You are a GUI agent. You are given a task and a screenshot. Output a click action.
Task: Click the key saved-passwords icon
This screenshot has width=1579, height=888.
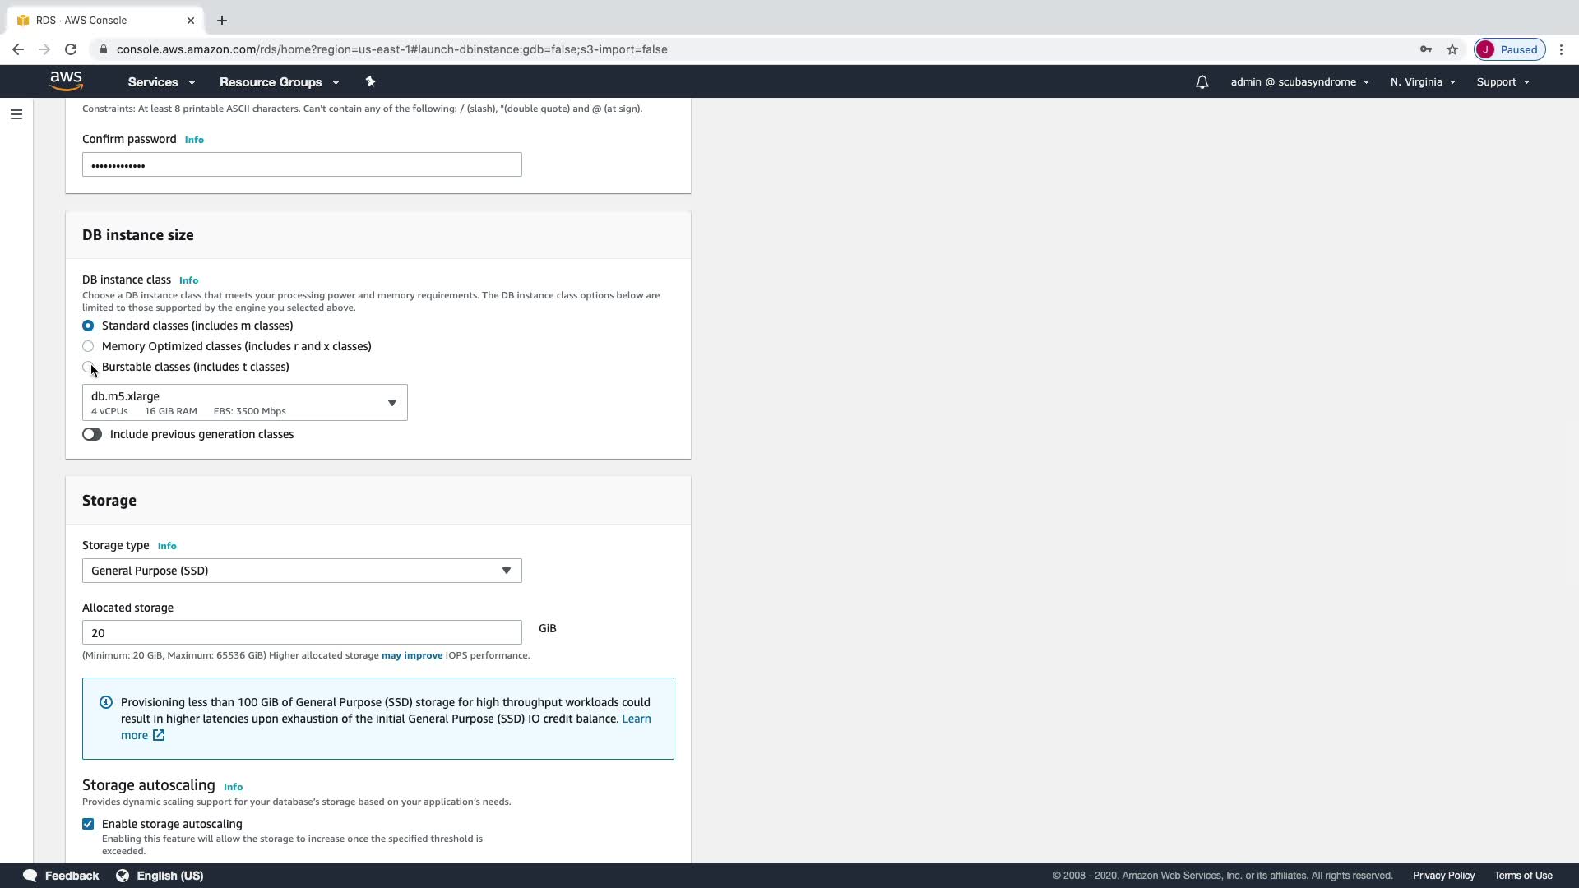point(1426,49)
